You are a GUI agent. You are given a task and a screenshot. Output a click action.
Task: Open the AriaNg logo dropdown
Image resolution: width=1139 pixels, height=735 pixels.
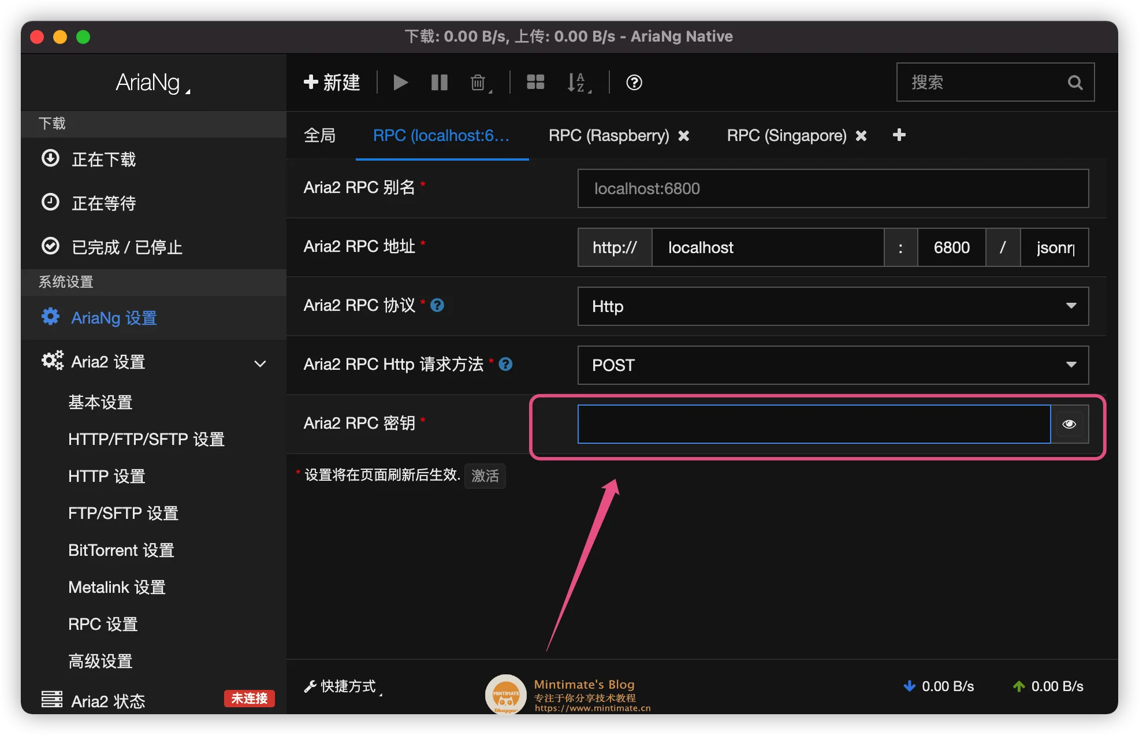153,83
